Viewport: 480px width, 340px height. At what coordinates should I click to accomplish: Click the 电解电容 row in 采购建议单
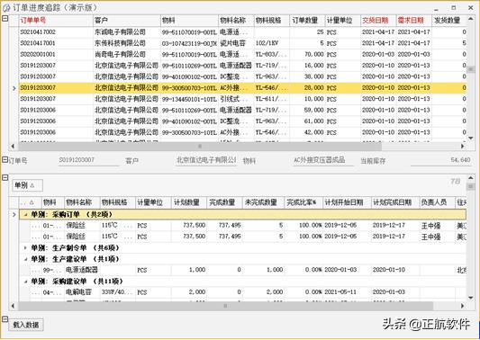point(243,292)
